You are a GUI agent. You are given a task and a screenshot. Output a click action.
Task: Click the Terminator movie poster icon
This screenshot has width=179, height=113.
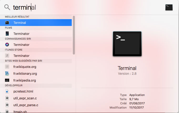[x=7, y=34]
